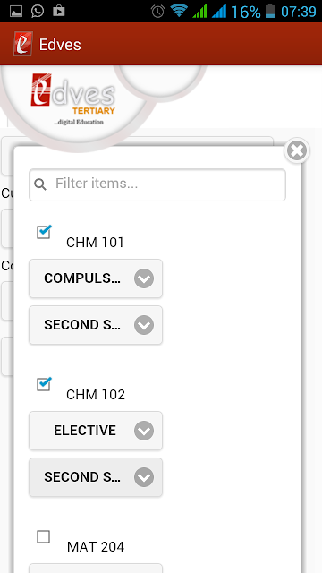
Task: Uncheck the CHM 101 checkbox
Action: point(44,232)
